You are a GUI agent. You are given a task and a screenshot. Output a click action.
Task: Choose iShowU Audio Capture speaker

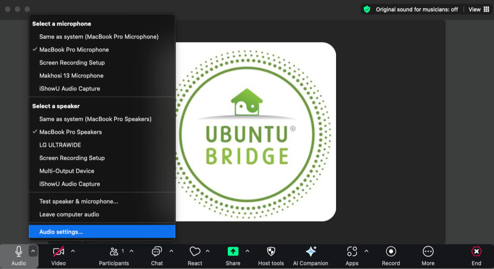coord(102,184)
